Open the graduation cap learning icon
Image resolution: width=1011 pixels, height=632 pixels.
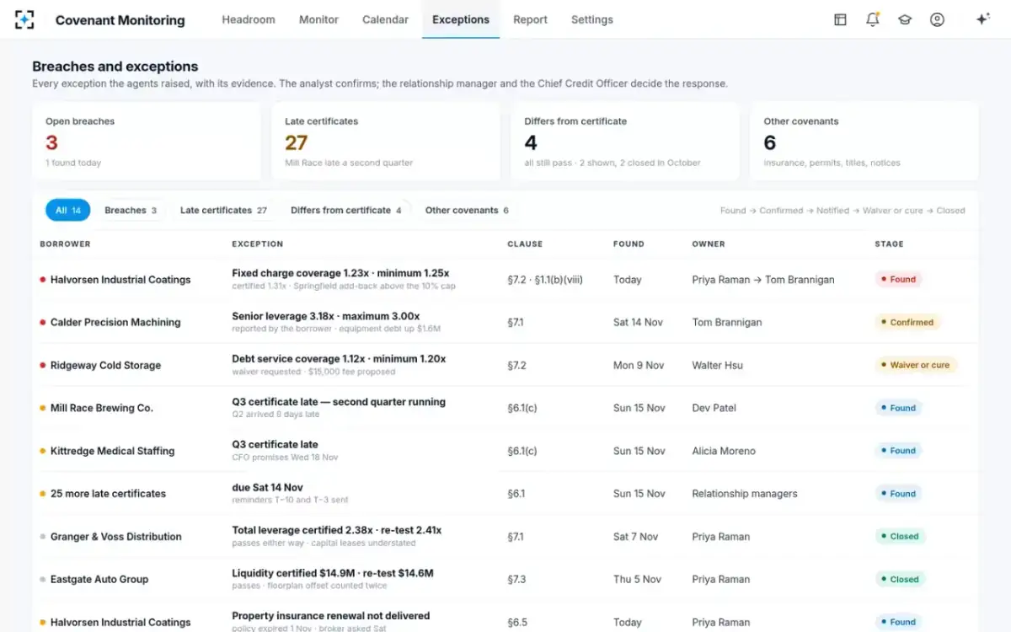click(905, 19)
